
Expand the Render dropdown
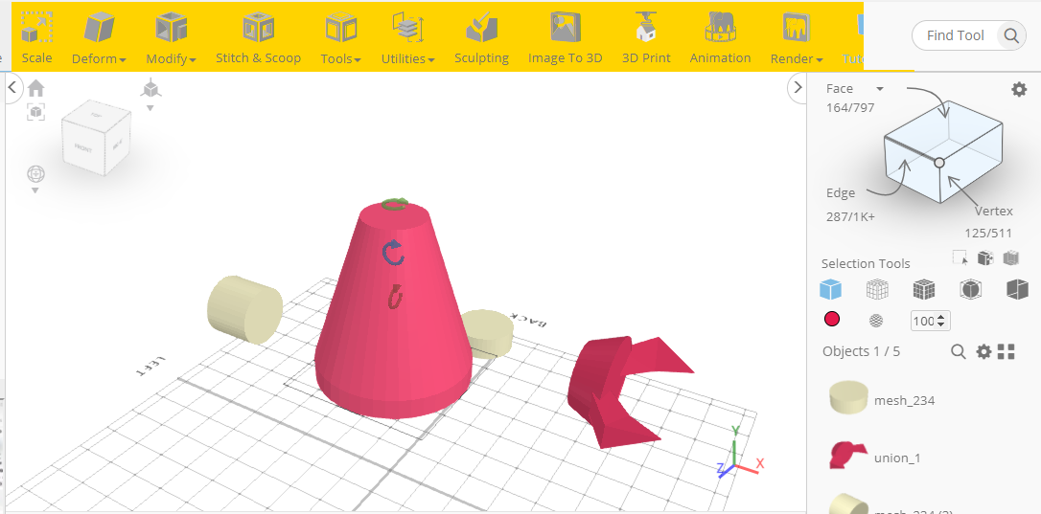pyautogui.click(x=797, y=38)
